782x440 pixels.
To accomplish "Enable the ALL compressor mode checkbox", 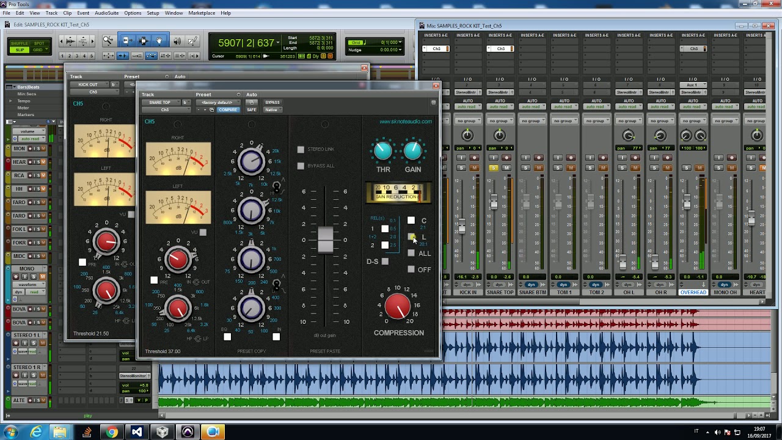I will 411,253.
